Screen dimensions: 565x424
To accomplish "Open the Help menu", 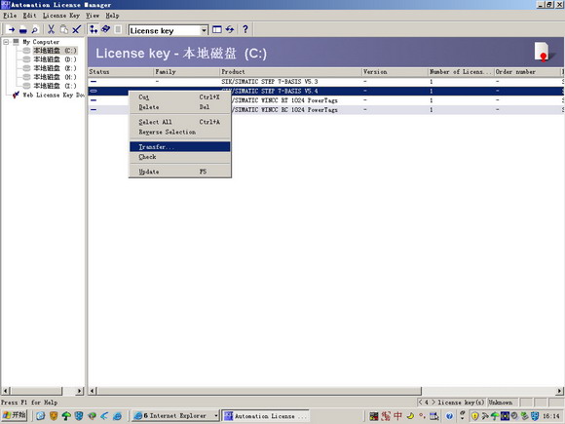I will coord(112,16).
